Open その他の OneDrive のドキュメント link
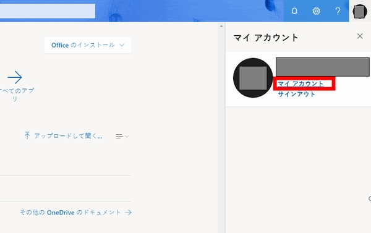This screenshot has width=371, height=233. (x=75, y=213)
